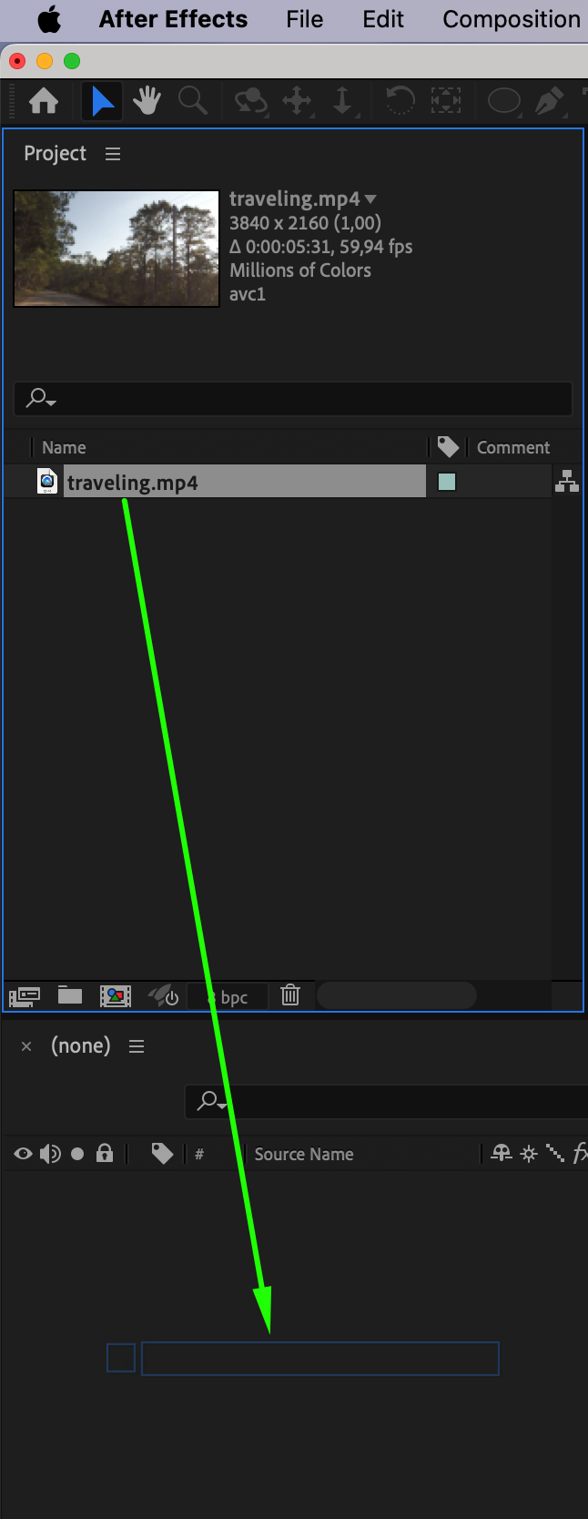
Task: Open the Project panel hamburger menu
Action: 113,154
